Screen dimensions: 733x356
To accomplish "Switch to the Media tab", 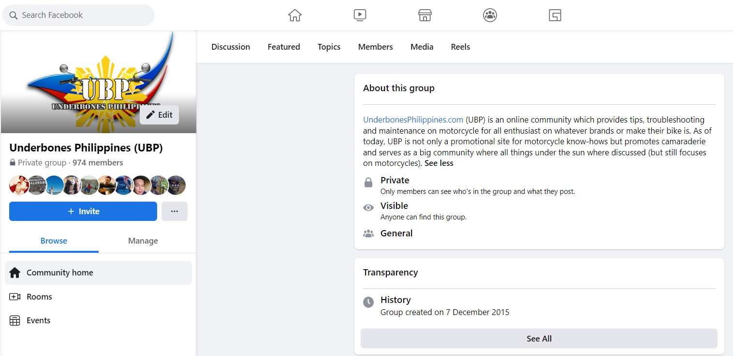I will click(x=422, y=47).
